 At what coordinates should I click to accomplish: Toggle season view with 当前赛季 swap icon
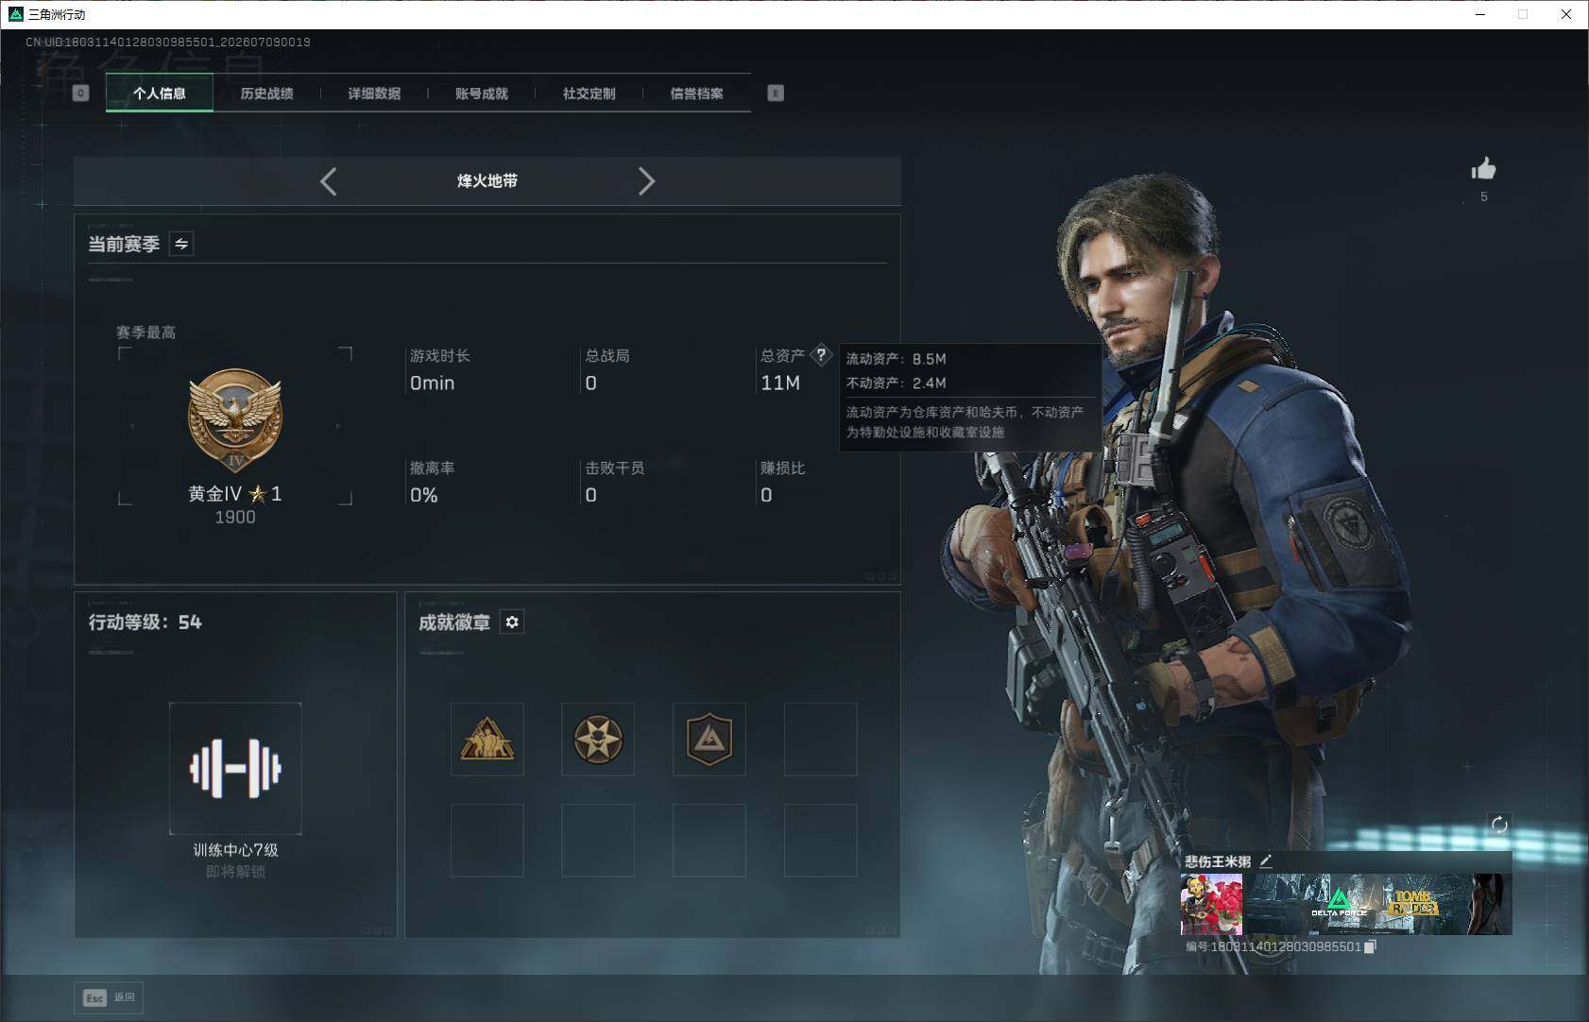pyautogui.click(x=181, y=244)
